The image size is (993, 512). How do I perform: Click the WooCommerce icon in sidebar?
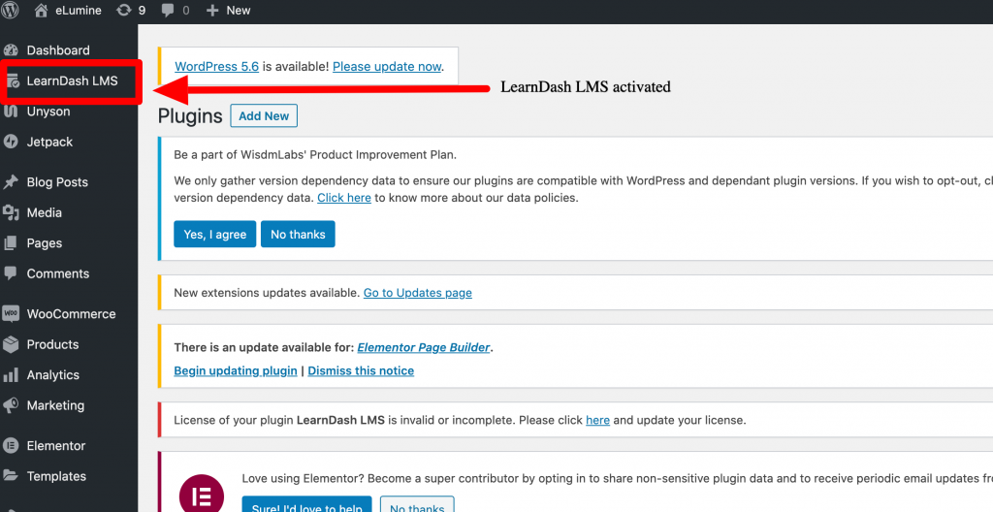[x=11, y=314]
